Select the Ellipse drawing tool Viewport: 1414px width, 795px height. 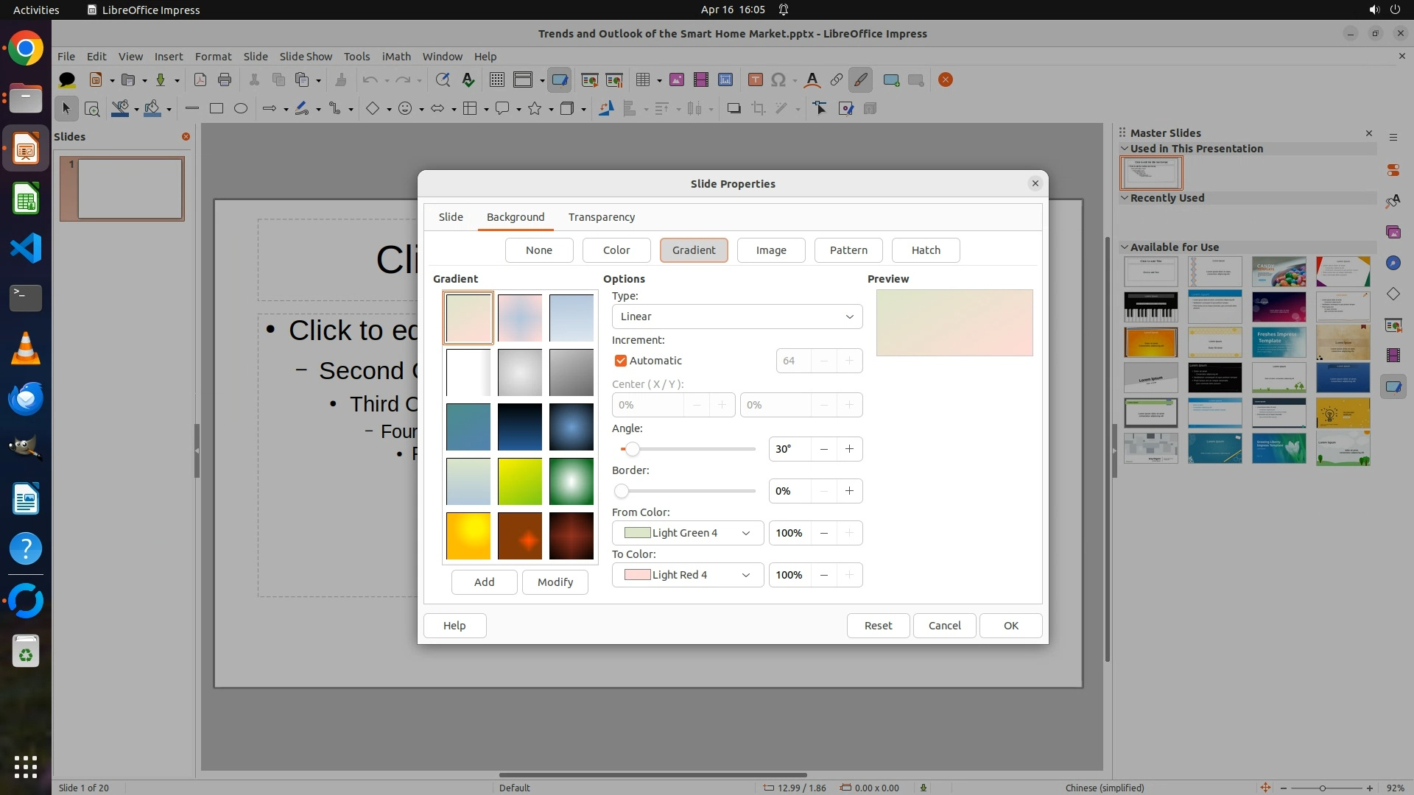tap(241, 109)
